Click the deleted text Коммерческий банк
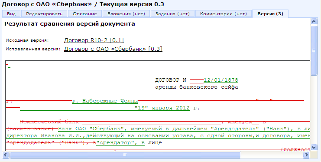 tap(49, 122)
